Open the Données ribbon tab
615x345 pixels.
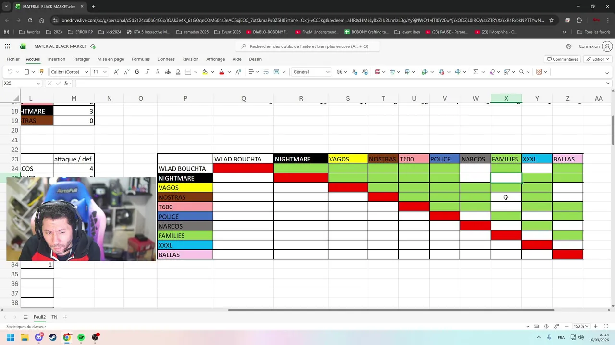(x=166, y=59)
